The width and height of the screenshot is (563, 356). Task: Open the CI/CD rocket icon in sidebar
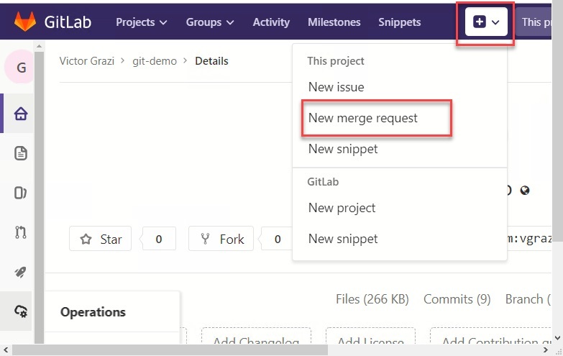[x=21, y=272]
